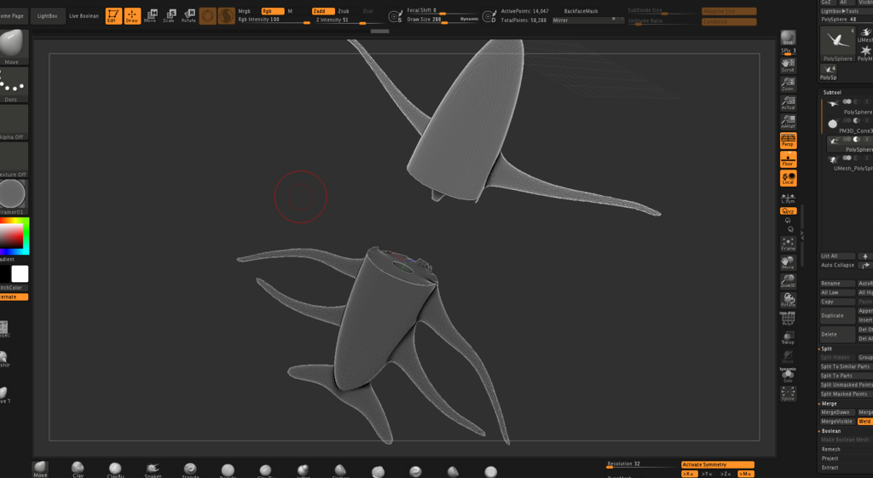Select the Rotate transform tool in top bar
The image size is (873, 478).
[x=188, y=16]
